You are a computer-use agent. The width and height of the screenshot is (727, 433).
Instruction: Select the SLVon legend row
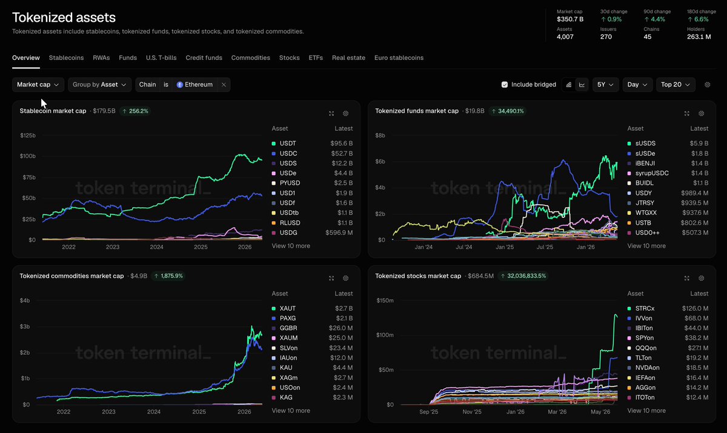tap(312, 348)
